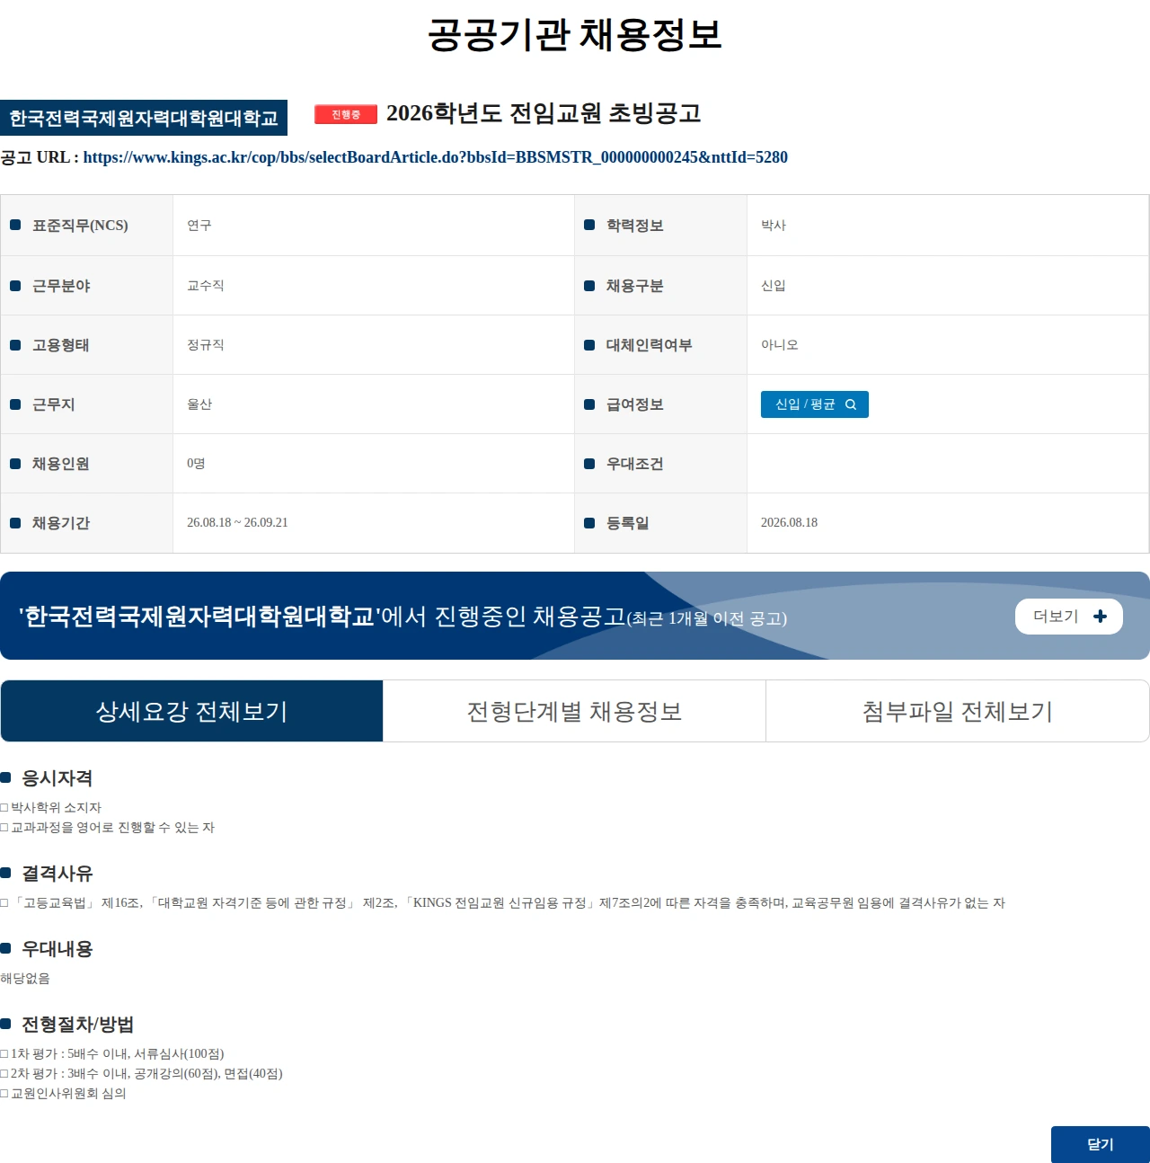Click the 채용구분 label
The height and width of the screenshot is (1163, 1150).
pos(634,286)
